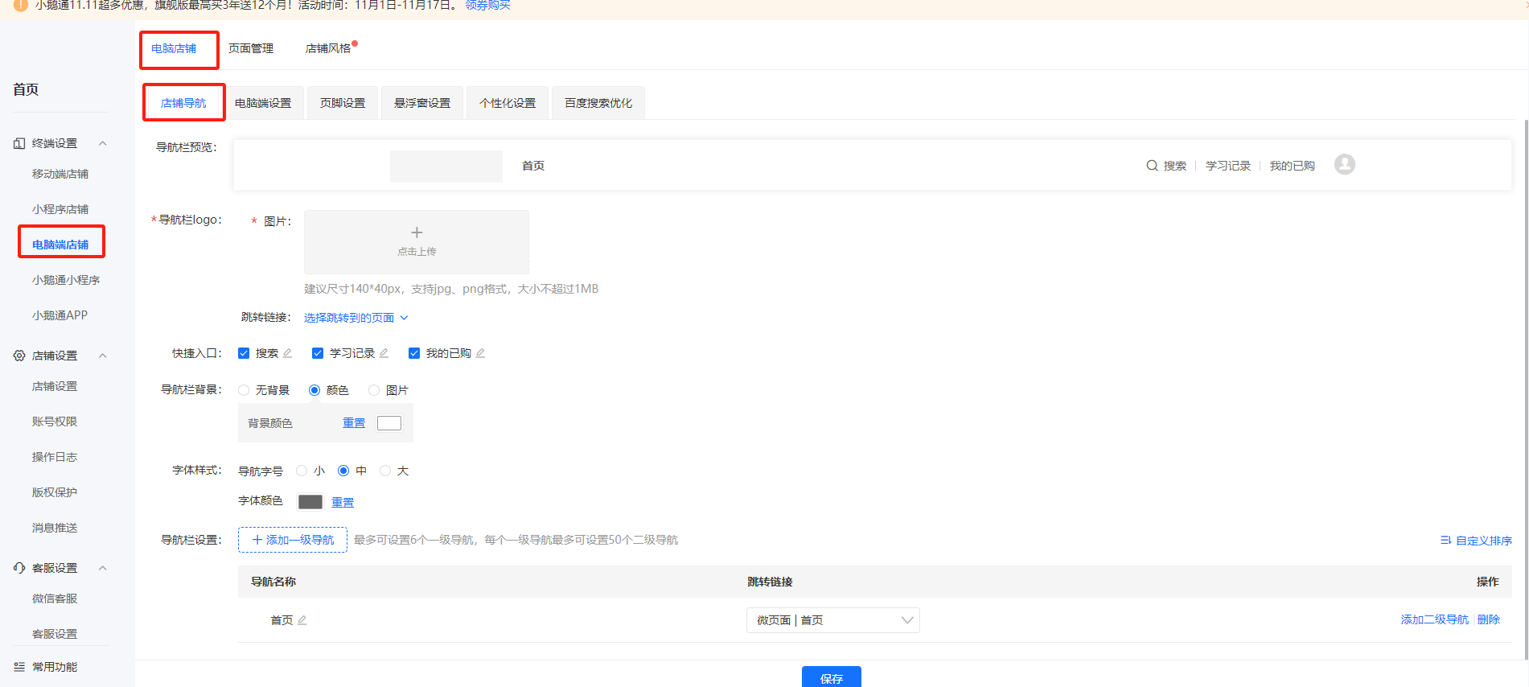This screenshot has width=1529, height=687.
Task: Choose large 大 navigation font size
Action: pos(385,471)
